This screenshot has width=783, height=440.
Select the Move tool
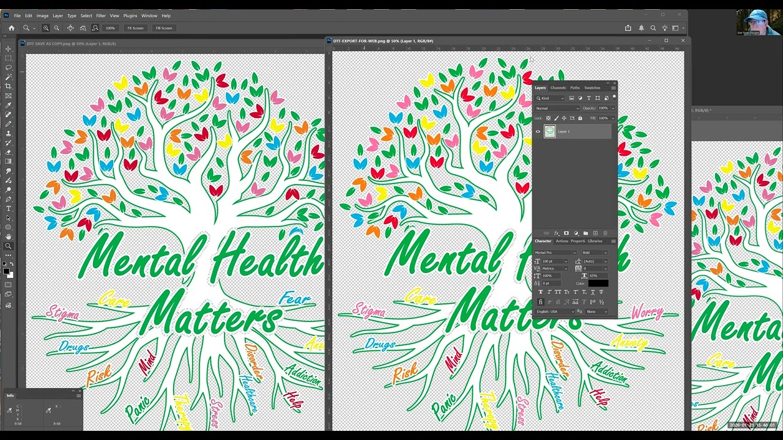coord(9,48)
